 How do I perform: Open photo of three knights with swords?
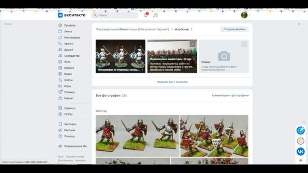tap(138, 136)
